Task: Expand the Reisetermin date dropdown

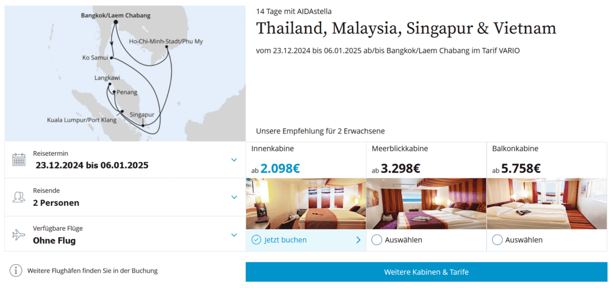Action: pyautogui.click(x=234, y=160)
